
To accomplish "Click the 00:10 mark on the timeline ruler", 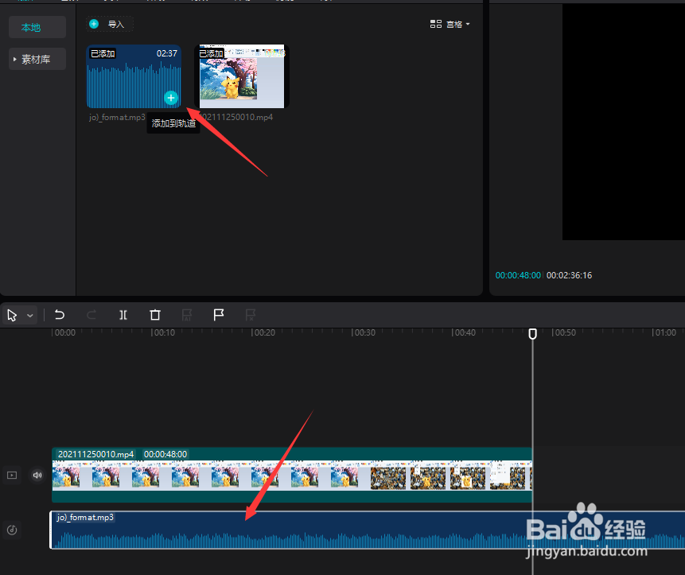I will click(163, 332).
